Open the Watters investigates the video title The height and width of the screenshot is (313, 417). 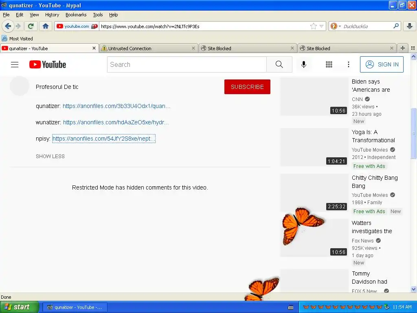[x=372, y=227]
